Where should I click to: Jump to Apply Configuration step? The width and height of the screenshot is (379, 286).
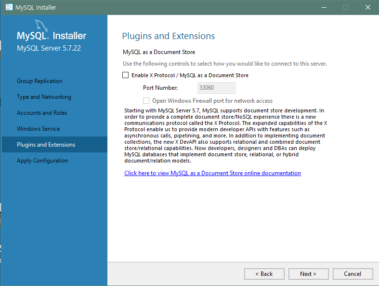(42, 161)
